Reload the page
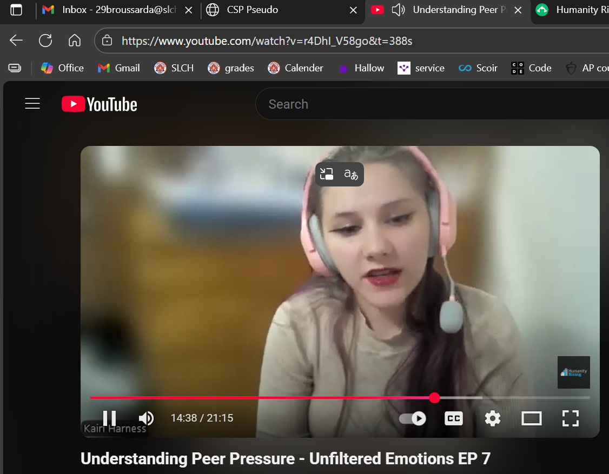 click(45, 41)
